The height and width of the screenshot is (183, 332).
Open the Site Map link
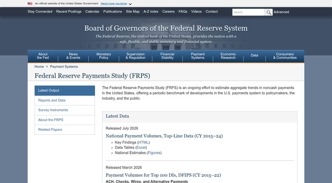tap(133, 12)
